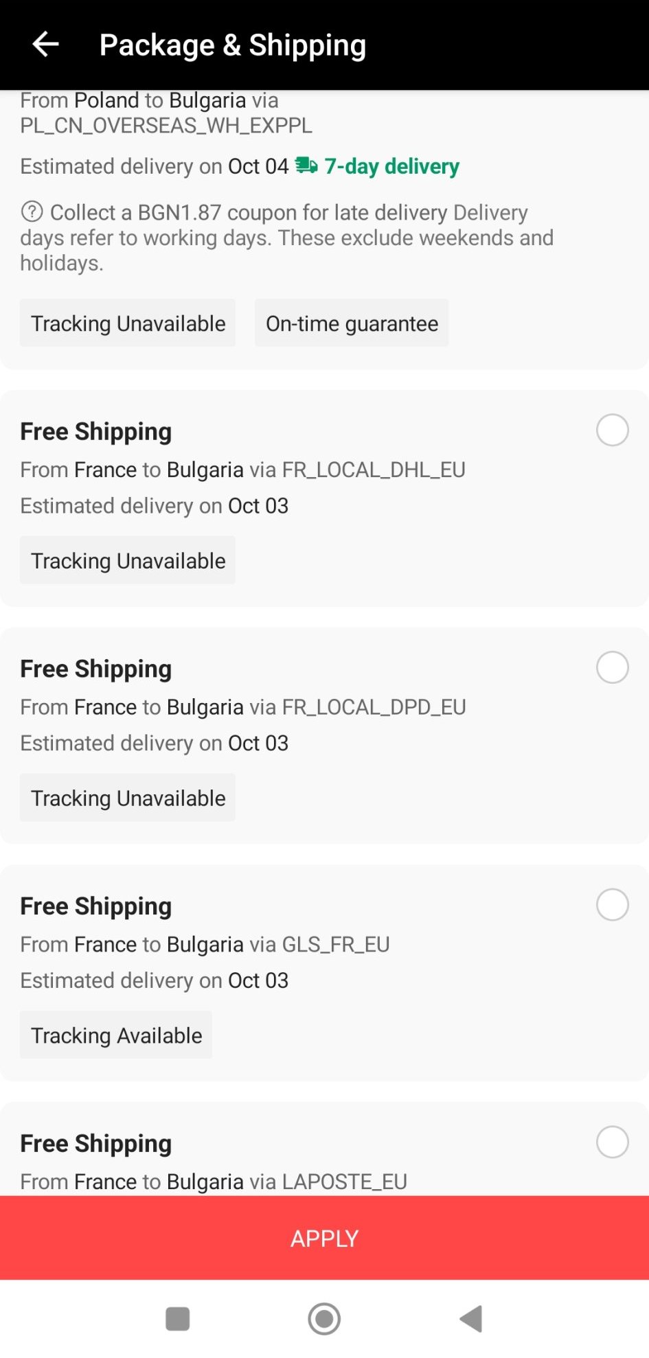Screen dimensions: 649x1358
Task: Tap Free Shipping heading for LAPOSTE_EU
Action: [95, 1144]
